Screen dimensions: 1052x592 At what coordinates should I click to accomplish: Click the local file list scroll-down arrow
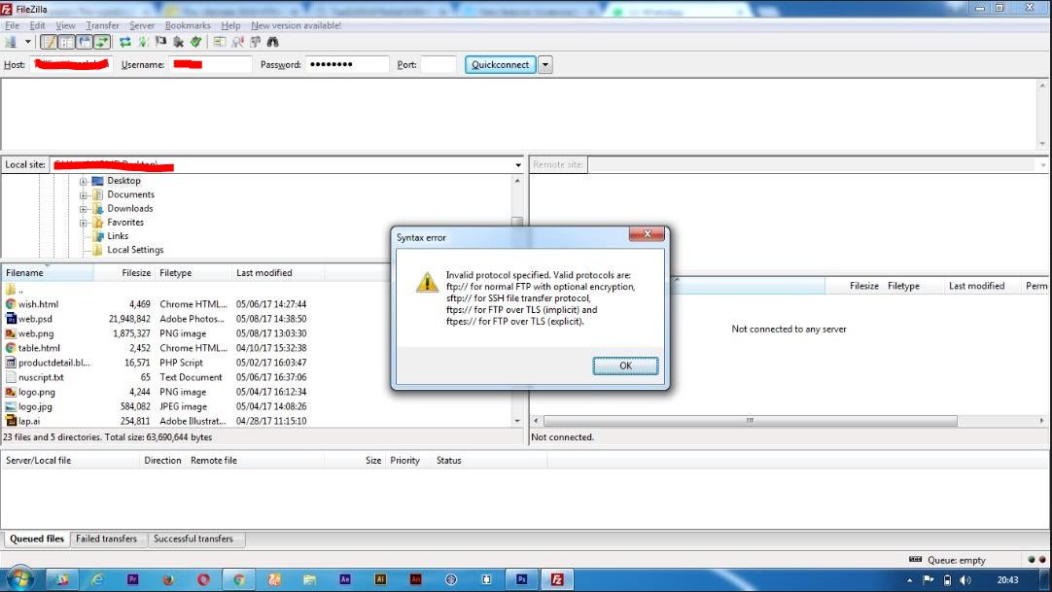tap(517, 420)
